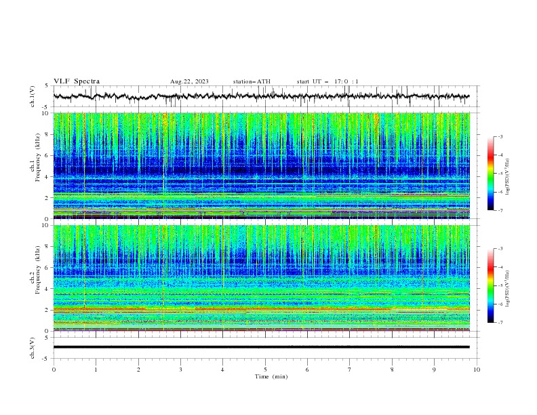The height and width of the screenshot is (415, 537).
Task: Click the 'ch.3(V)' axis label
Action: click(33, 348)
